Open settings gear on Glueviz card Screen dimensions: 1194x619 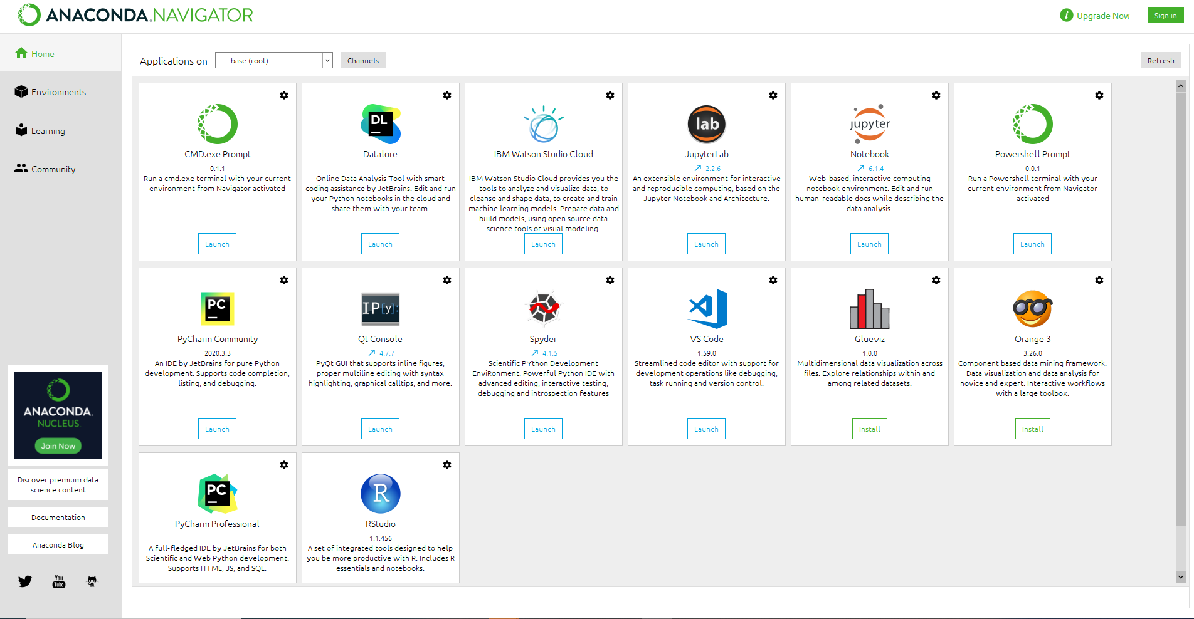936,280
